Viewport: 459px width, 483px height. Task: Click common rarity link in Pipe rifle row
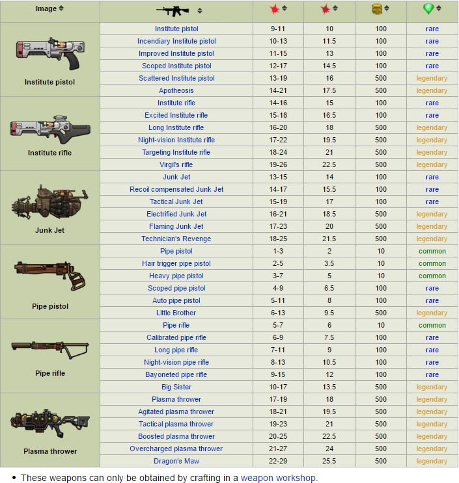tap(432, 325)
